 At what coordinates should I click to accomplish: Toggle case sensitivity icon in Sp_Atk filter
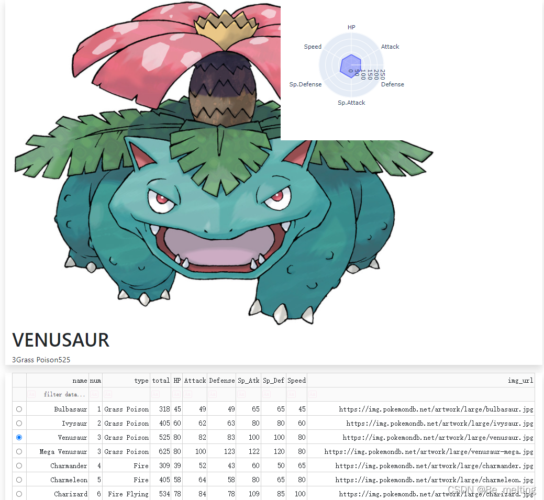[241, 395]
